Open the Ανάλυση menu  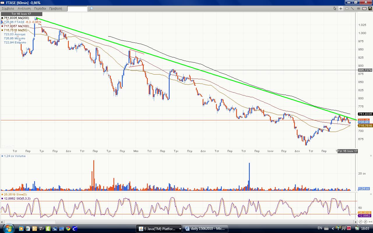24,8
